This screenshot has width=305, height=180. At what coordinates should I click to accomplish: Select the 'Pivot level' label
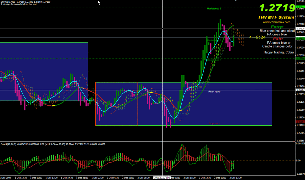(214, 92)
